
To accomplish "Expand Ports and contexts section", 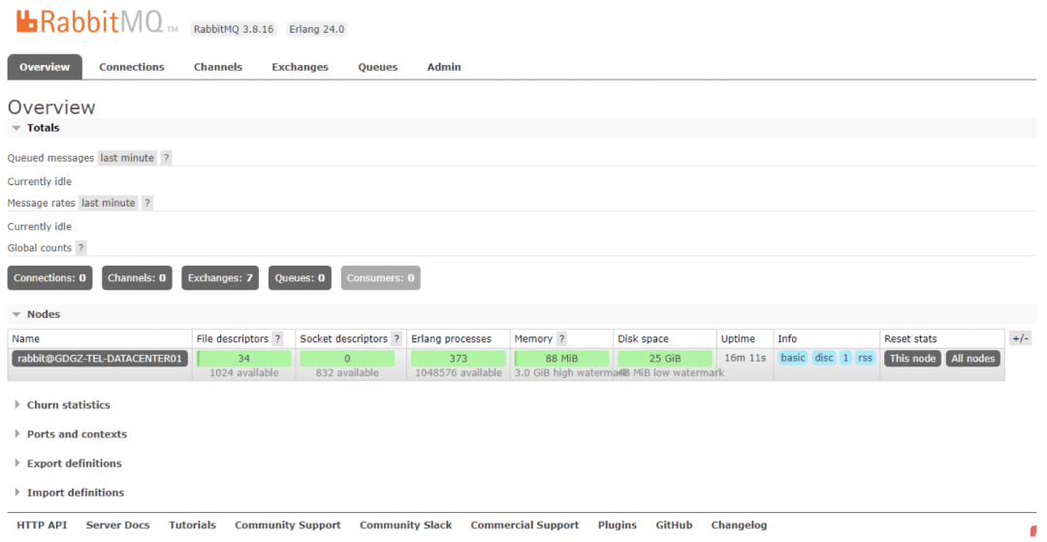I will (x=70, y=433).
